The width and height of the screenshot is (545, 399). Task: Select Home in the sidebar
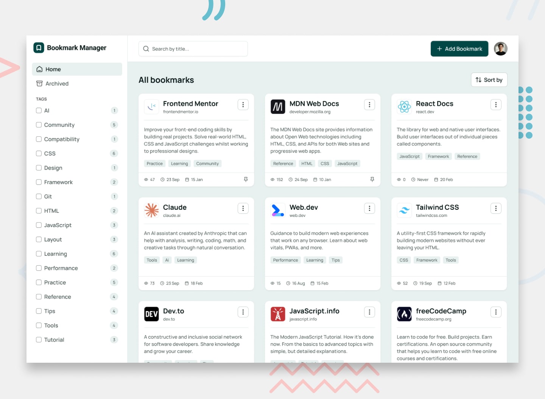click(52, 69)
